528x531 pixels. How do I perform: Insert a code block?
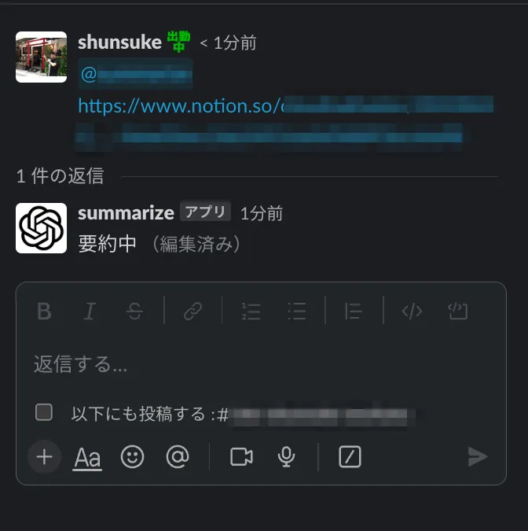[x=457, y=311]
